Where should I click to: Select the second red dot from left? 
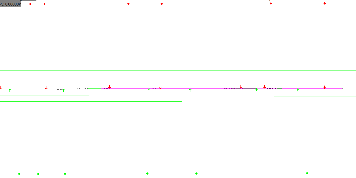(x=45, y=4)
